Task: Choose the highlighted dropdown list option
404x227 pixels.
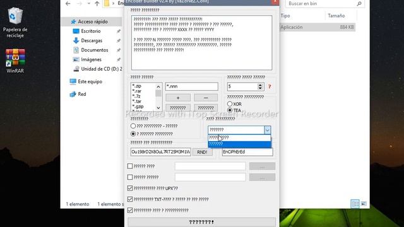Action: (x=239, y=144)
